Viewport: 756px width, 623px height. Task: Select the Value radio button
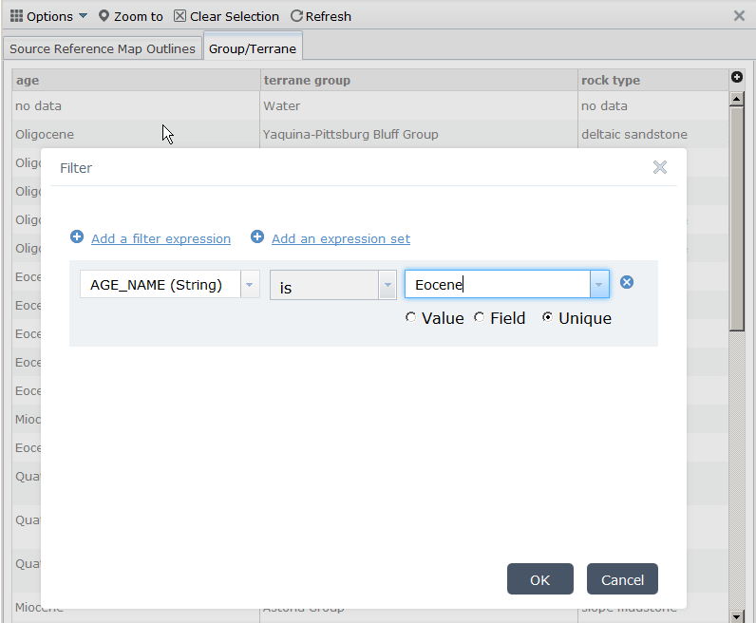click(410, 318)
